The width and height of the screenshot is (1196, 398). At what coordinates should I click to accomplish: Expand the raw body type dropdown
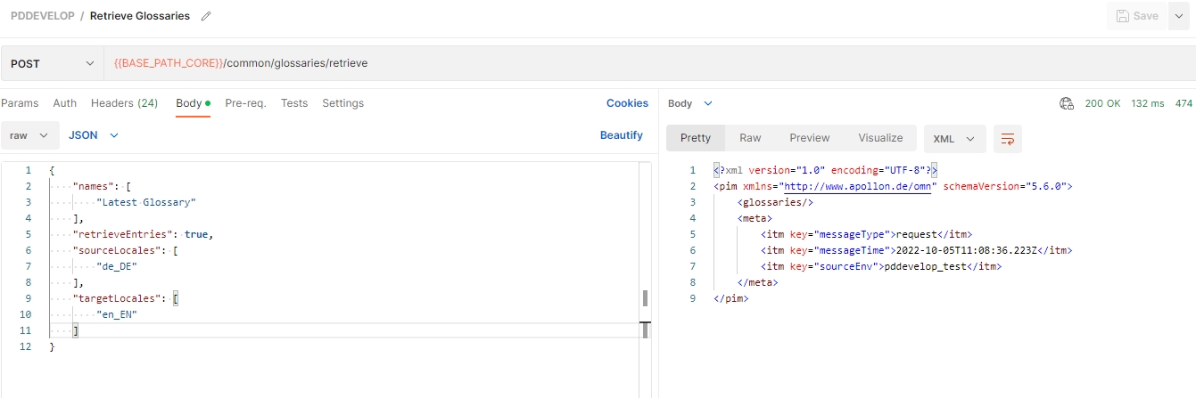tap(29, 135)
